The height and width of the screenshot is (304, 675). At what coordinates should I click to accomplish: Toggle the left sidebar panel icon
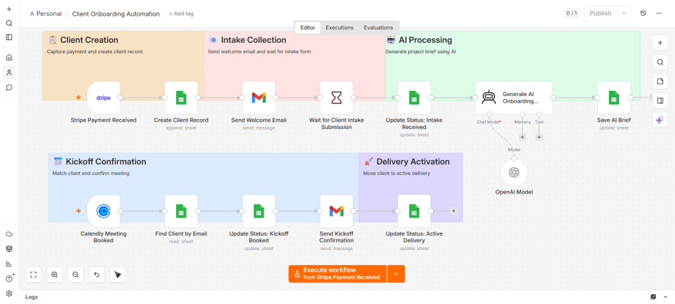9,38
